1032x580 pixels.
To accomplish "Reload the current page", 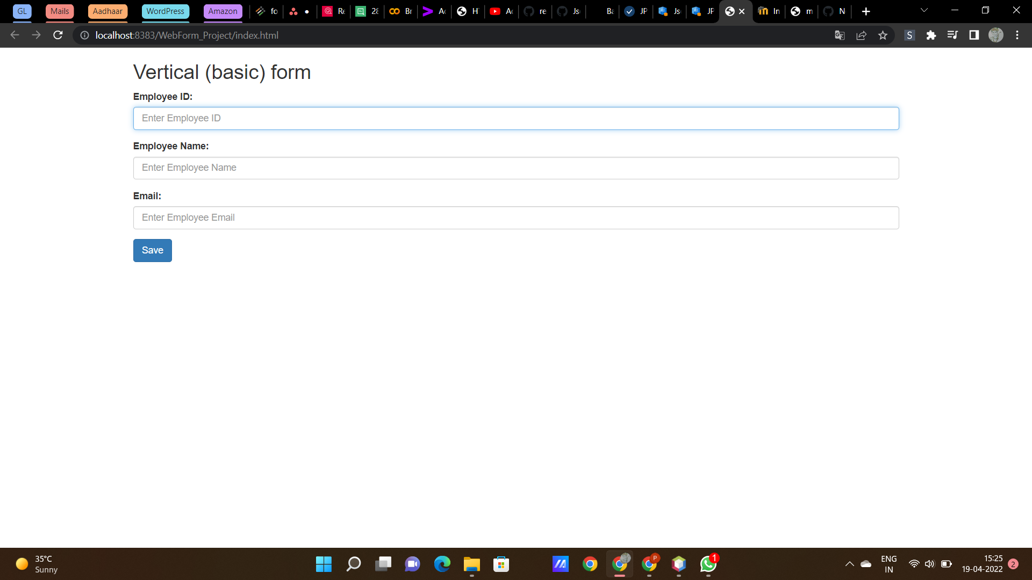I will click(58, 35).
